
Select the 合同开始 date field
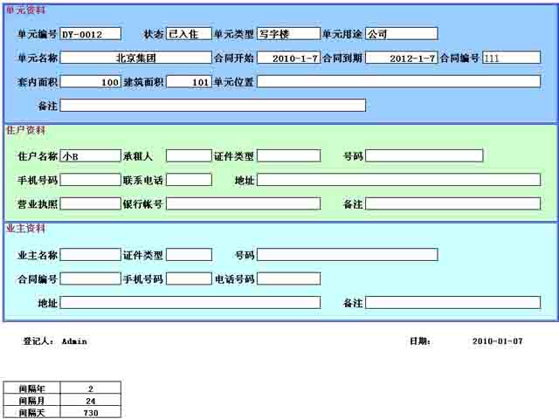tap(288, 58)
